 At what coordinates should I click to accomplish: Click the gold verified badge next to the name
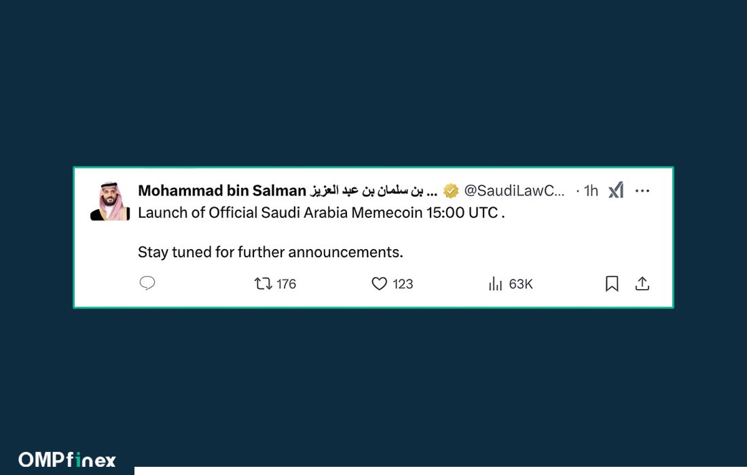[451, 191]
